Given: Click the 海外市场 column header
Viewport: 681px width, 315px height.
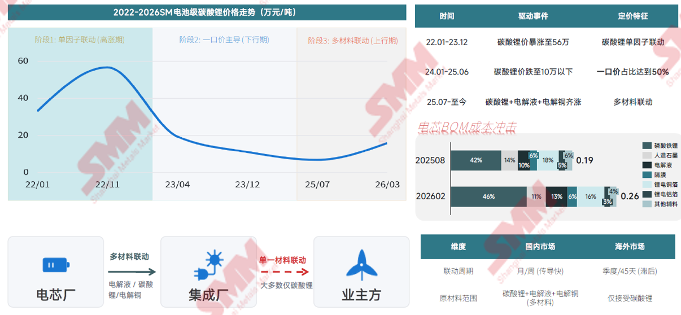Looking at the screenshot, I should 630,247.
